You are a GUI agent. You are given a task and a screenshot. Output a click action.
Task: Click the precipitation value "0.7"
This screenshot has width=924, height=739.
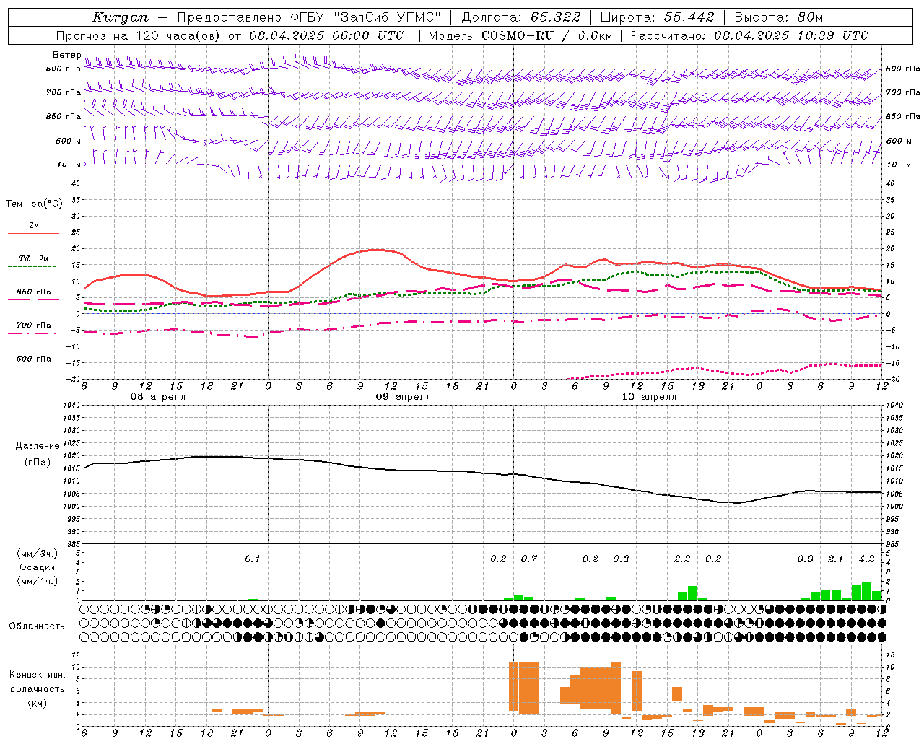(529, 559)
